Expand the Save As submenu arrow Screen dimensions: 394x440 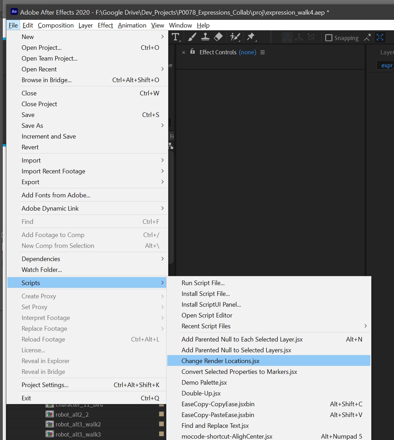(x=162, y=125)
